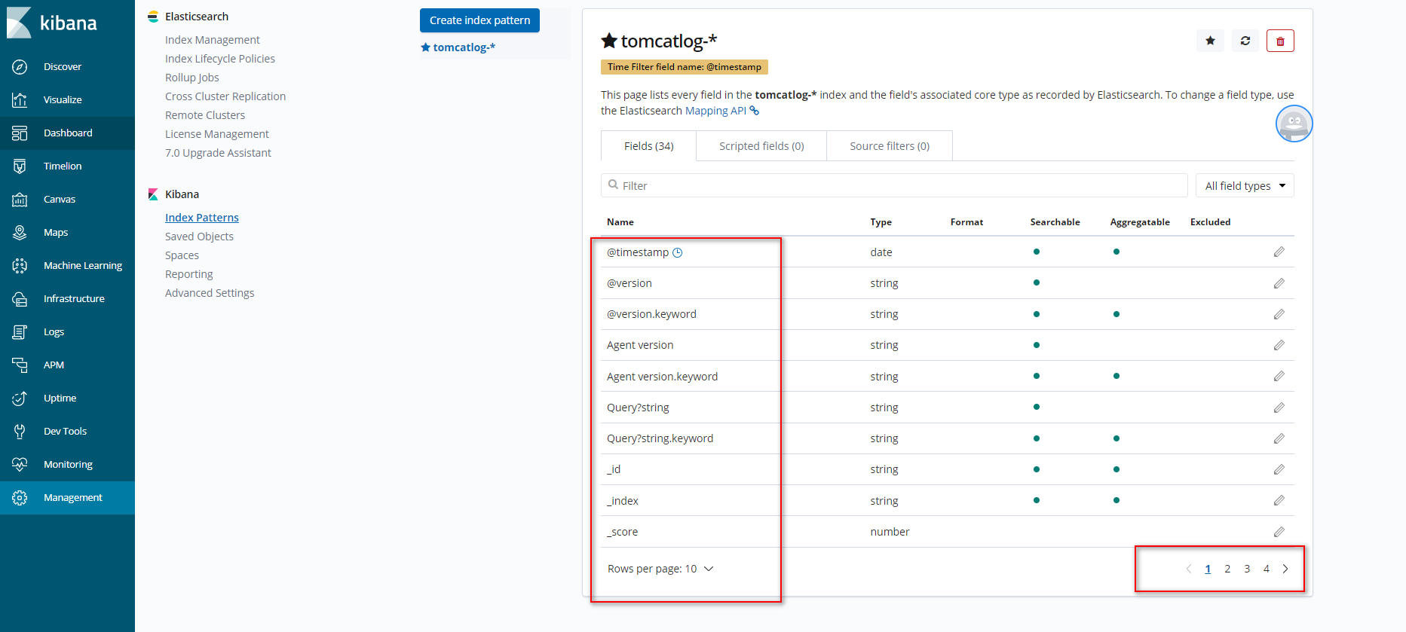Click the Kibana logo
This screenshot has height=632, width=1406.
(x=51, y=23)
